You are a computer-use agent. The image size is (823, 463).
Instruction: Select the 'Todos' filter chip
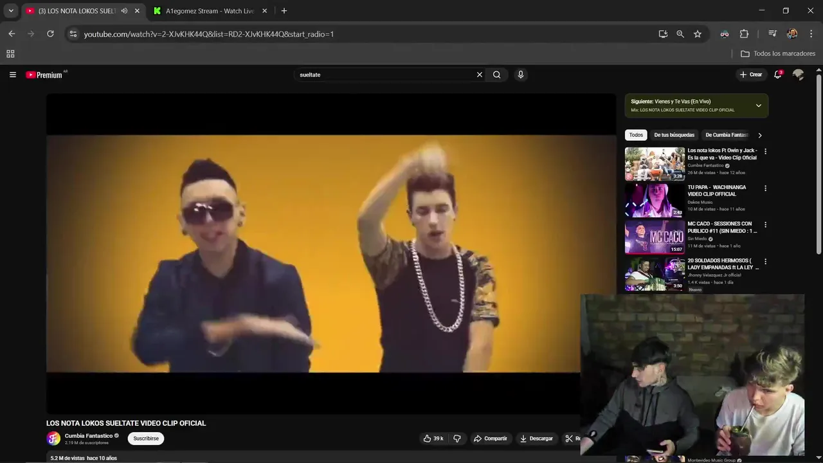[x=636, y=135]
